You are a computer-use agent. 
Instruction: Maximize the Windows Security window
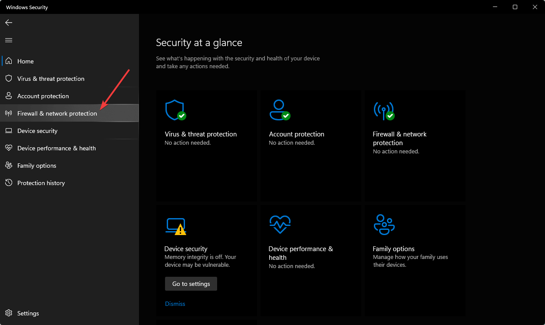pyautogui.click(x=515, y=7)
